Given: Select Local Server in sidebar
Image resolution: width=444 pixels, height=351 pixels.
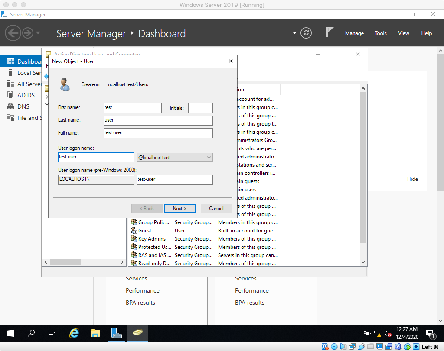Looking at the screenshot, I should [x=24, y=73].
